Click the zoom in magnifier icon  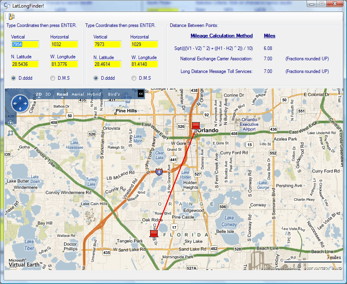[10, 123]
